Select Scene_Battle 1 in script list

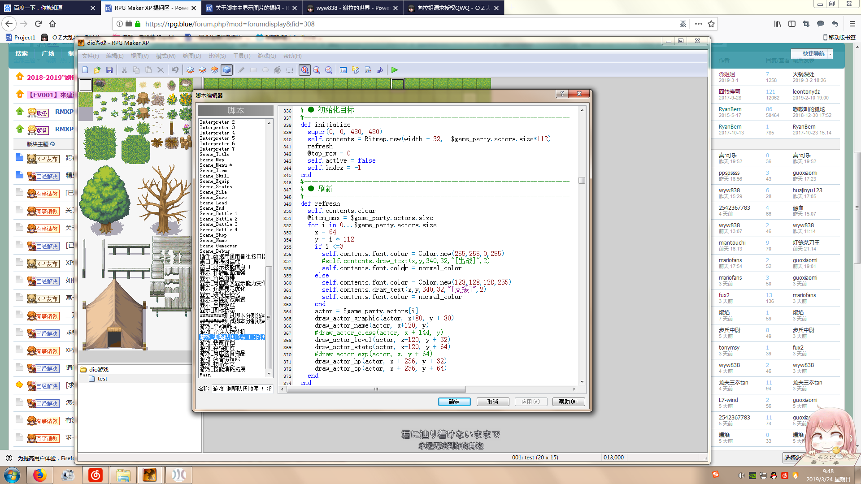pyautogui.click(x=218, y=213)
